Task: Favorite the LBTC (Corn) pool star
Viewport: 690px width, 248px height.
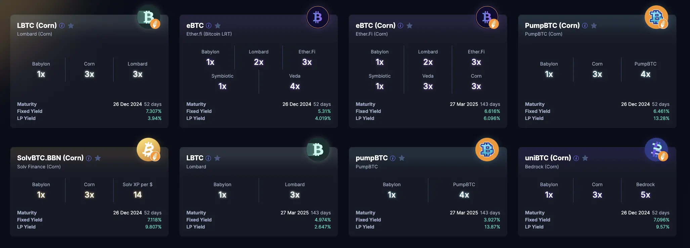Action: point(71,26)
